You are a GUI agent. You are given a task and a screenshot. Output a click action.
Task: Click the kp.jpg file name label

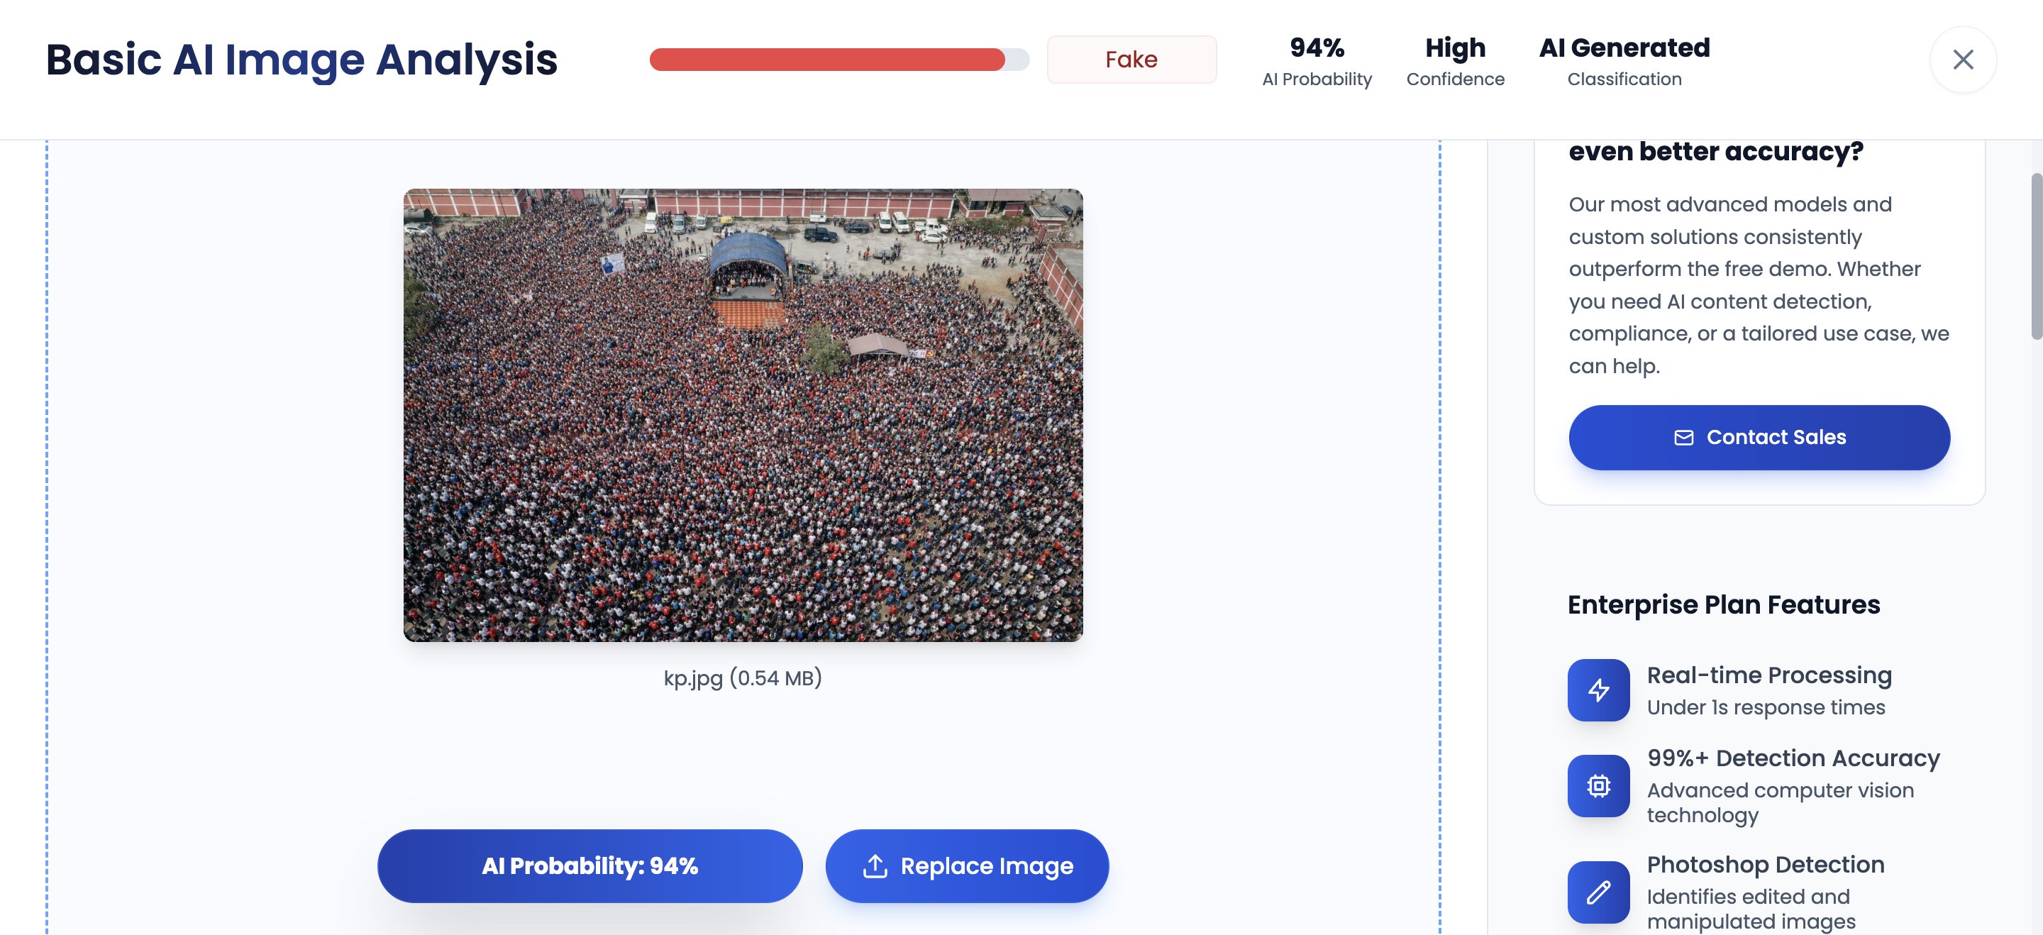742,678
